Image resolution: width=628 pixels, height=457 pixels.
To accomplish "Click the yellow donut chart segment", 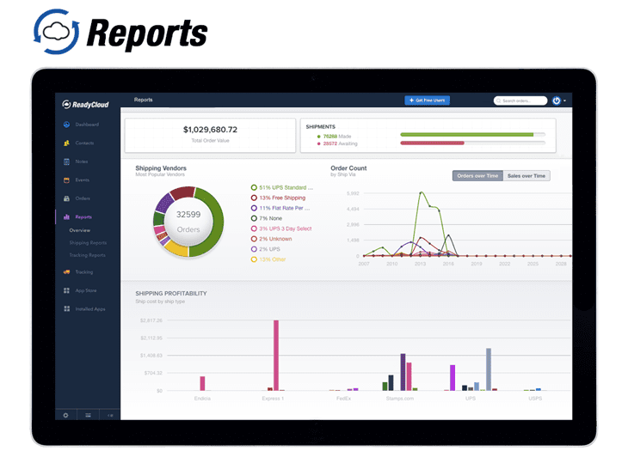I will tap(176, 249).
